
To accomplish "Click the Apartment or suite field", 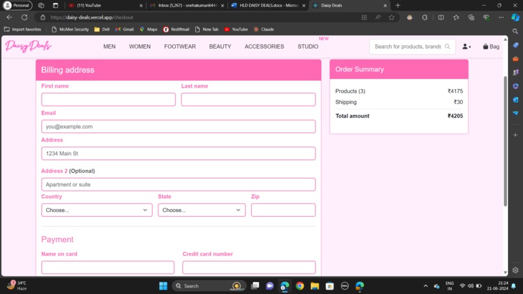I will click(178, 184).
